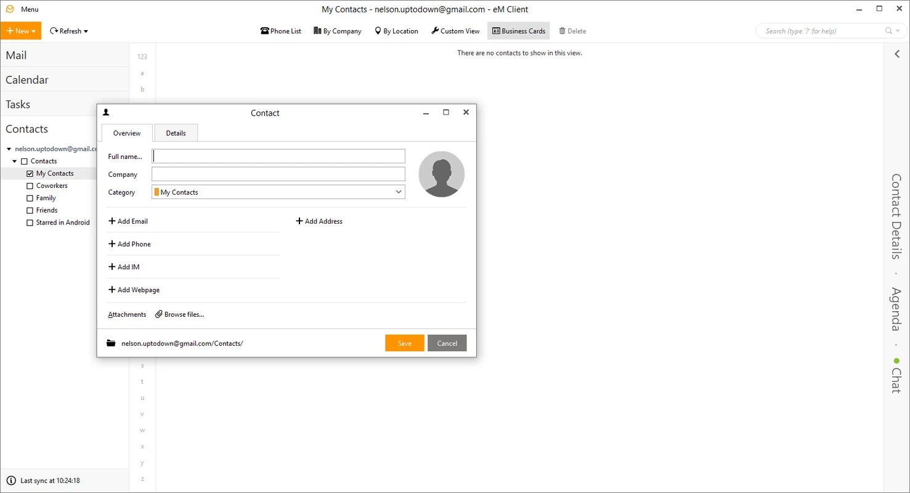Switch to the Details tab
Image resolution: width=910 pixels, height=493 pixels.
(x=176, y=132)
